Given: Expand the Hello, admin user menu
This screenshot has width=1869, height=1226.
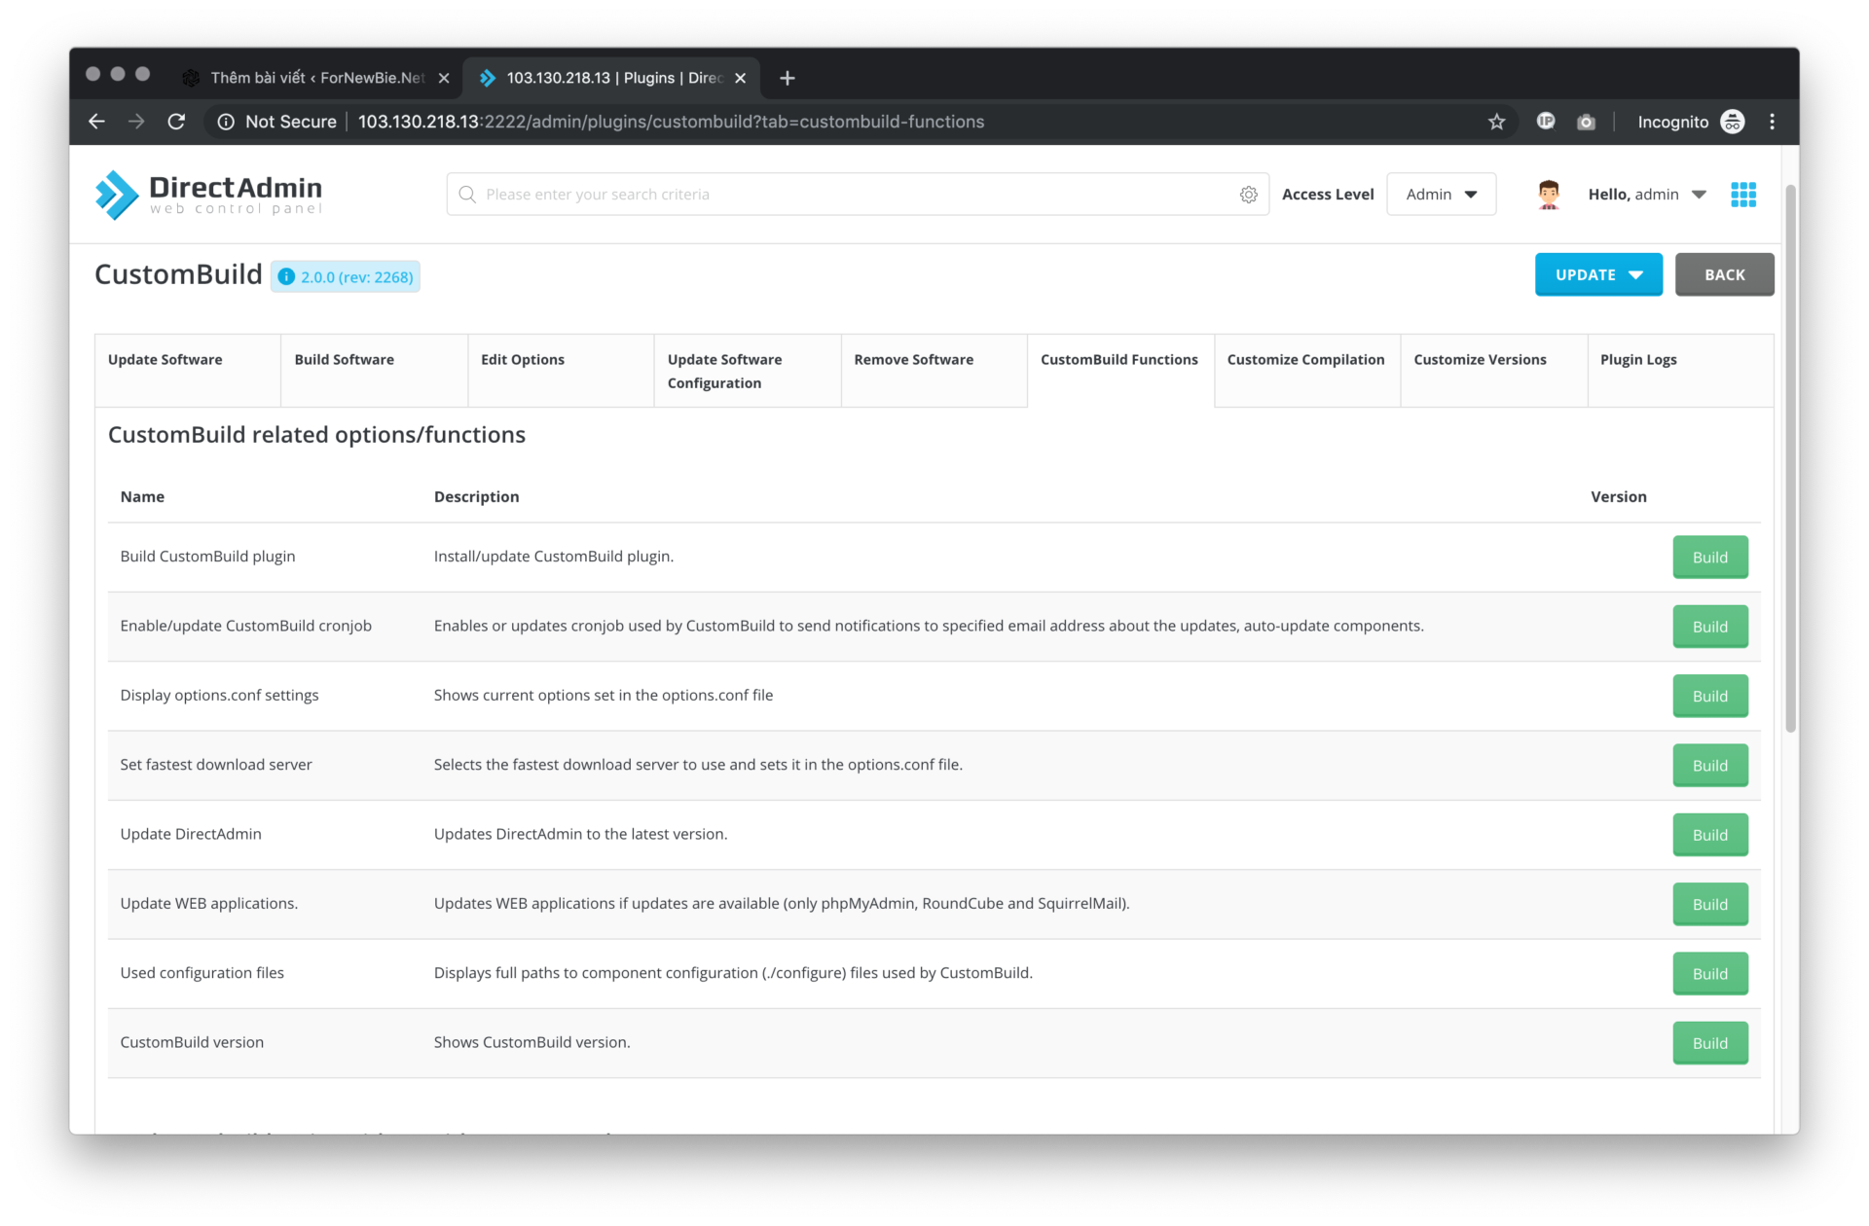Looking at the screenshot, I should [1647, 195].
